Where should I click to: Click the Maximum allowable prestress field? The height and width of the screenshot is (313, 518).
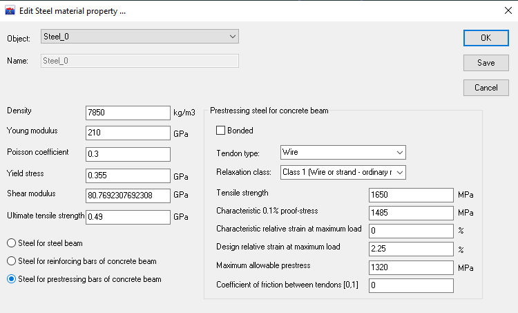(411, 267)
